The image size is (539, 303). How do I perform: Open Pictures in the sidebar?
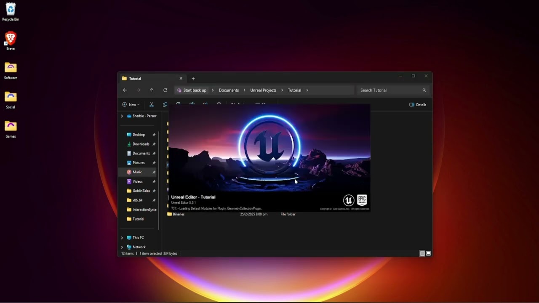139,163
